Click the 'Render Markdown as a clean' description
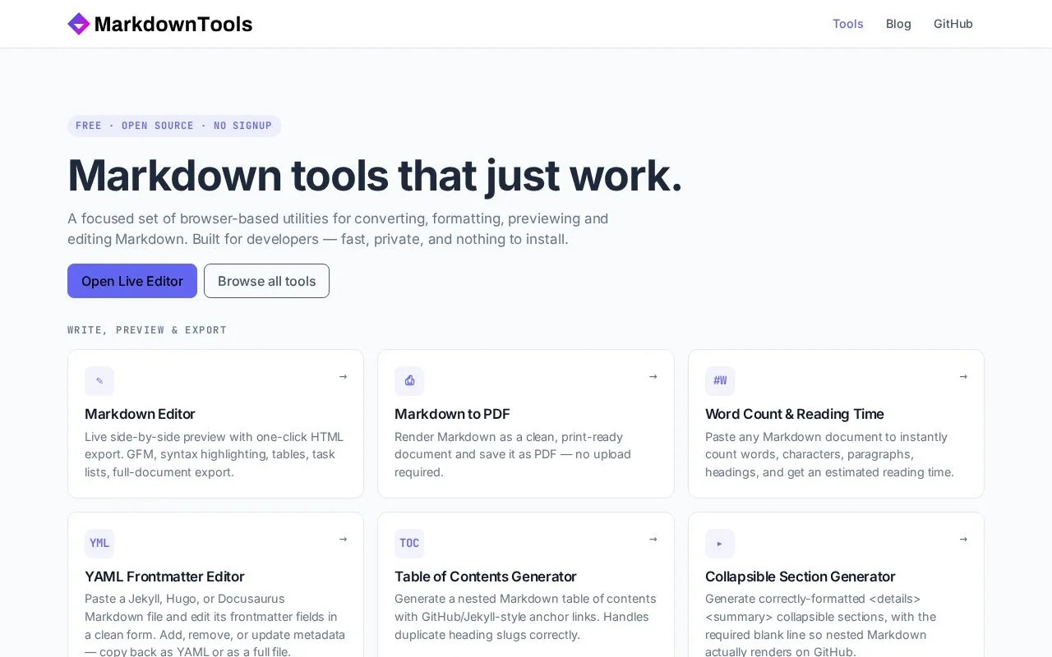1052x657 pixels. [513, 454]
